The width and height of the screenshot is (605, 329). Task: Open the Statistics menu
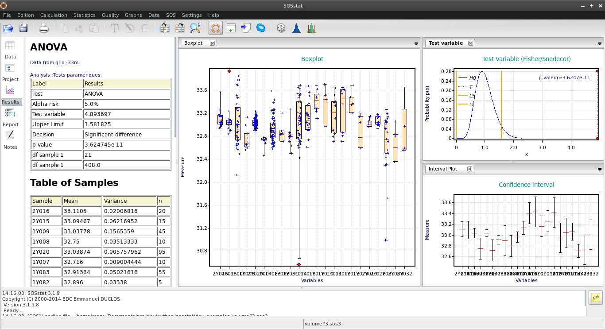tap(84, 15)
